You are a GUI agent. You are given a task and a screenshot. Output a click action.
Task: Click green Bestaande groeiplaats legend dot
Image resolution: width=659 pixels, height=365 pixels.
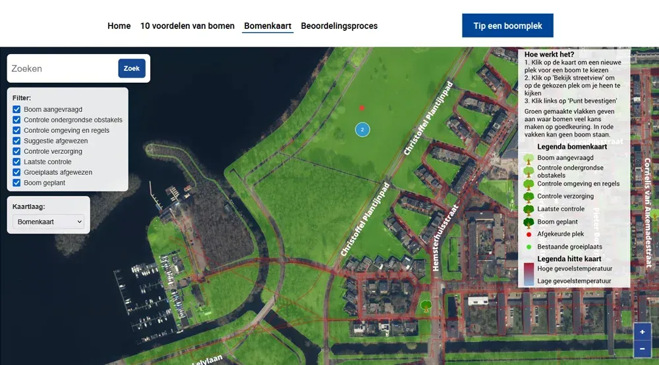(529, 247)
